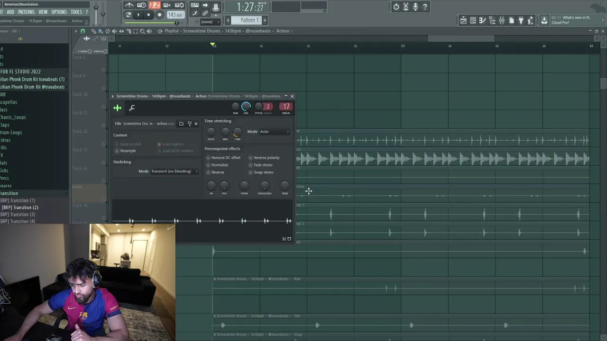Enable the Reverse precomputed effect
Viewport: 607px width, 341px height.
tap(215, 172)
